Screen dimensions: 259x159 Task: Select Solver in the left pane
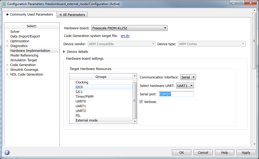(x=15, y=31)
